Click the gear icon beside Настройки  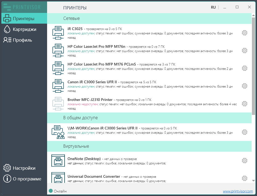(7, 168)
